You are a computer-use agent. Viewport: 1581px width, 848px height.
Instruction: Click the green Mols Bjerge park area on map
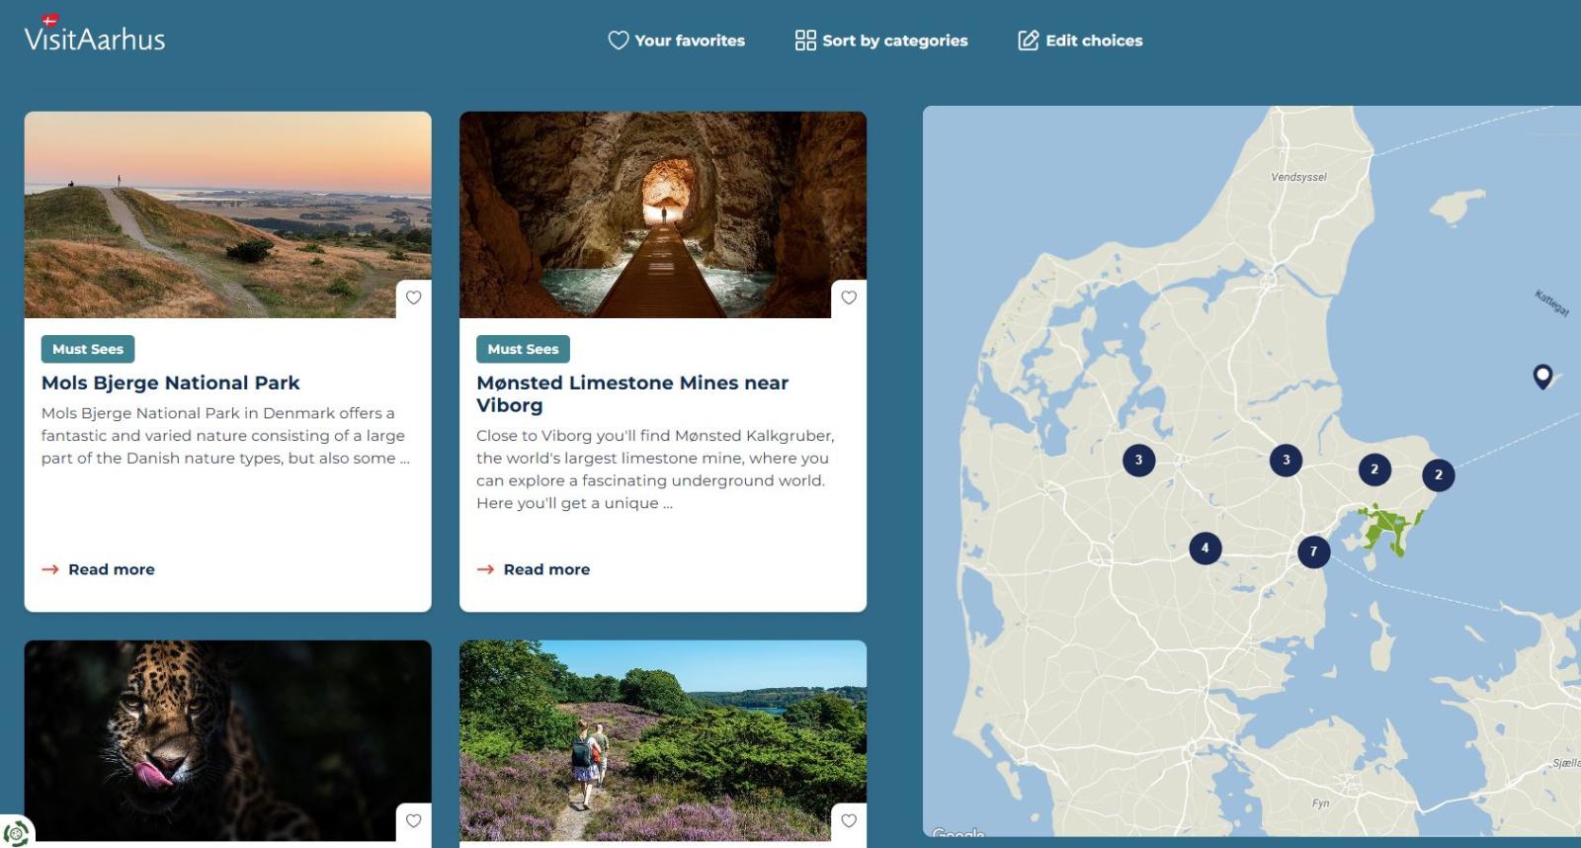1387,527
